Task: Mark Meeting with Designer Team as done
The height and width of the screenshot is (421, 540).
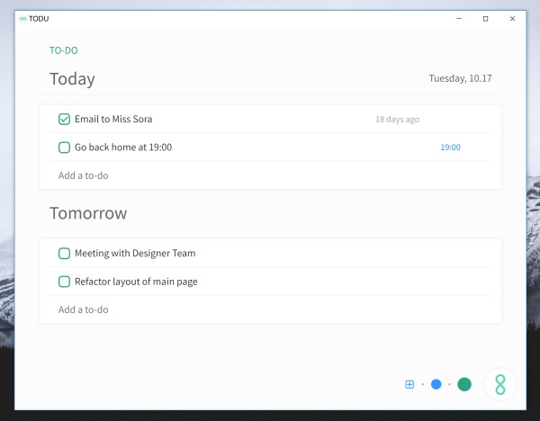Action: [64, 254]
